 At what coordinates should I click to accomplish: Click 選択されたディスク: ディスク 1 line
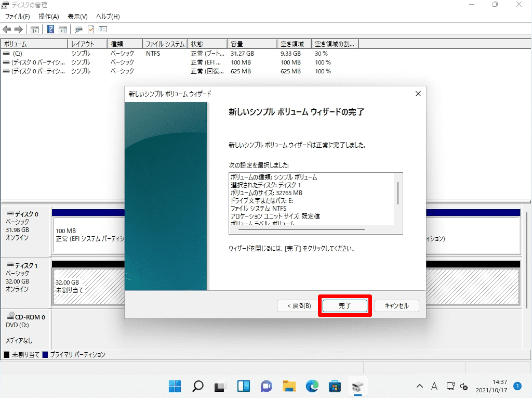(x=265, y=185)
